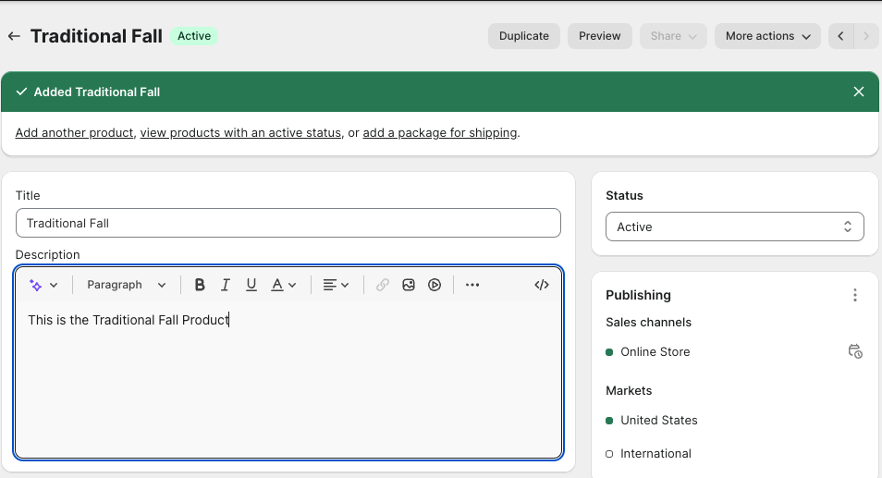Open the schedule Online Store publishing icon

tap(855, 351)
